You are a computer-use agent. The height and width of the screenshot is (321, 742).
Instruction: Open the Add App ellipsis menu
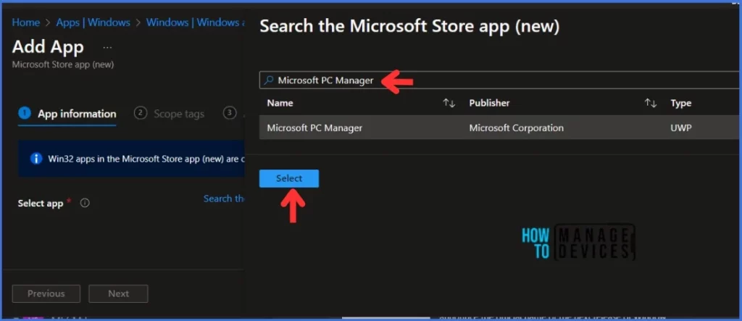pos(107,47)
